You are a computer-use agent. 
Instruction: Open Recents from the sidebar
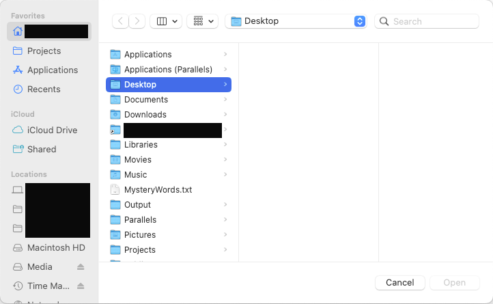44,89
